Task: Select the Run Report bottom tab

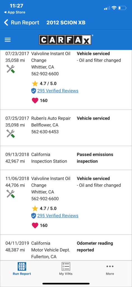Action: click(x=22, y=269)
